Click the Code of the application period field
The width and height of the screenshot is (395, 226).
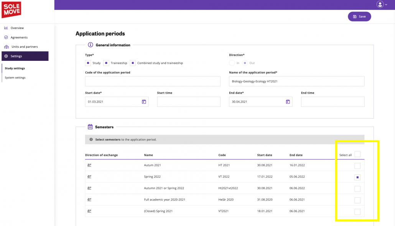click(x=153, y=81)
